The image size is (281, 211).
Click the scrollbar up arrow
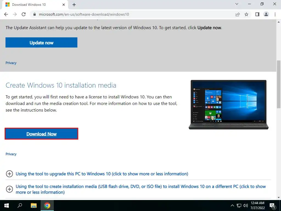(279, 22)
